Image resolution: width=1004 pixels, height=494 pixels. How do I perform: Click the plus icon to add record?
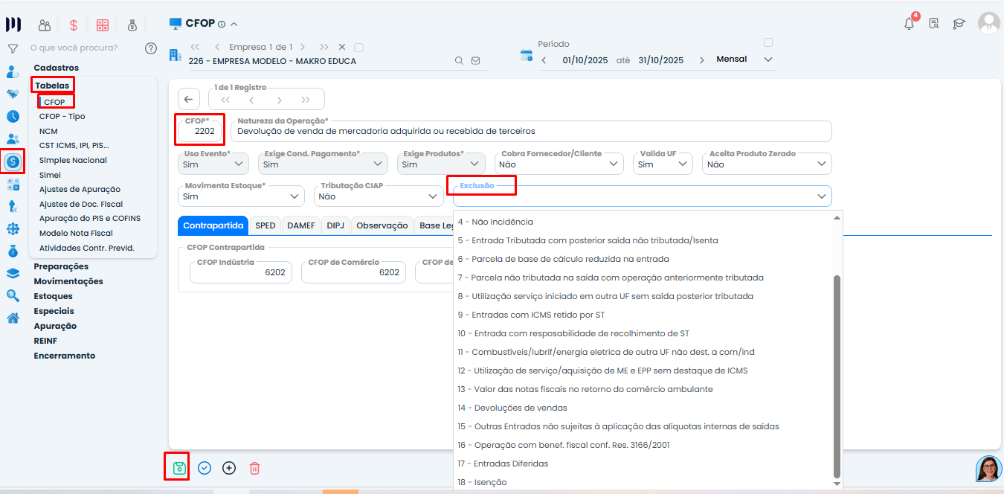[x=229, y=468]
